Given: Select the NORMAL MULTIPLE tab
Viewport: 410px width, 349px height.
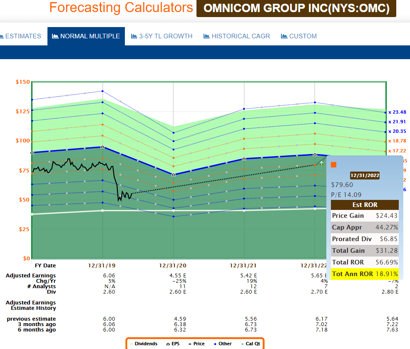Looking at the screenshot, I should [x=86, y=36].
